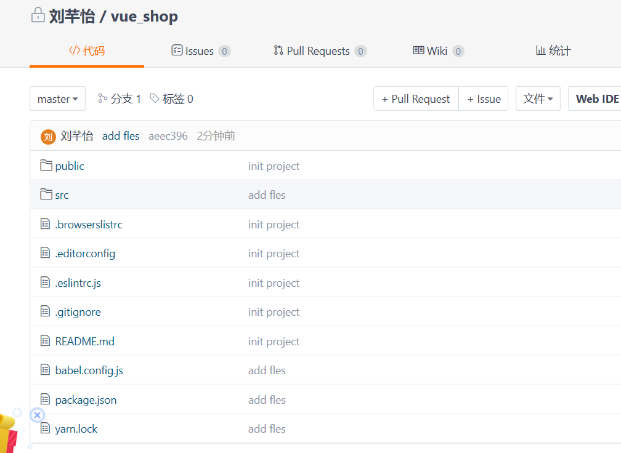This screenshot has width=621, height=453.
Task: Open the yarn.lock file
Action: click(x=76, y=429)
